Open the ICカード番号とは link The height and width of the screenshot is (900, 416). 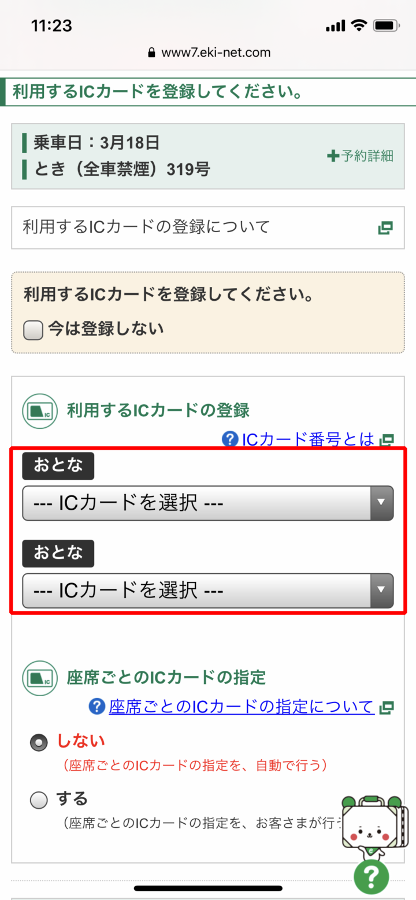(x=308, y=439)
